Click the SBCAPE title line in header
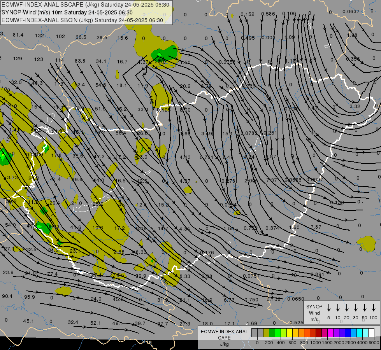381x350 pixels. (x=85, y=5)
